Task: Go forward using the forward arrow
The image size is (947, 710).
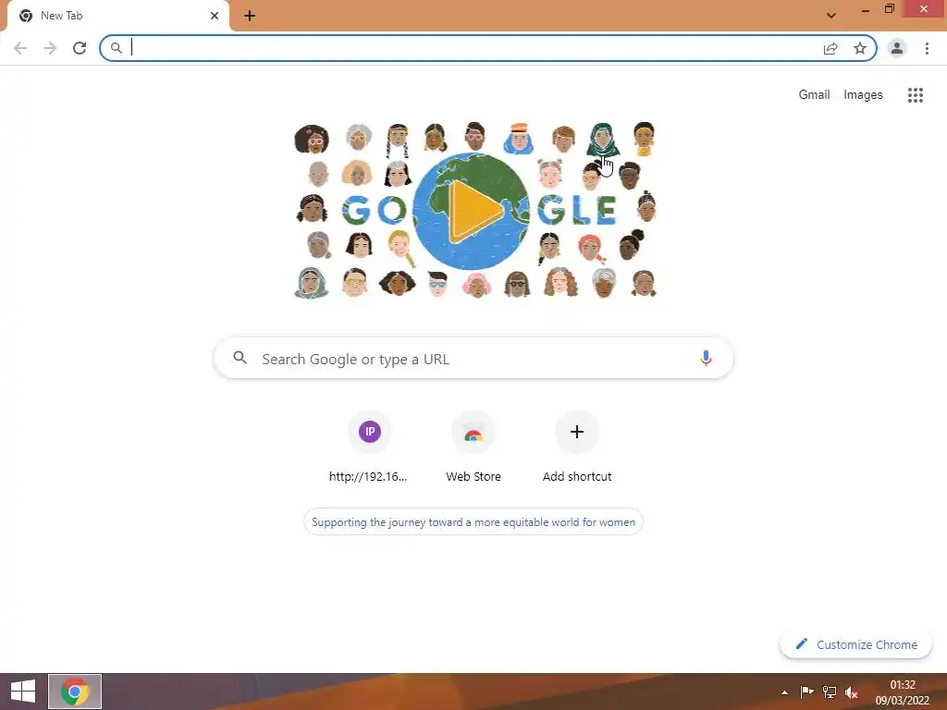Action: coord(50,48)
